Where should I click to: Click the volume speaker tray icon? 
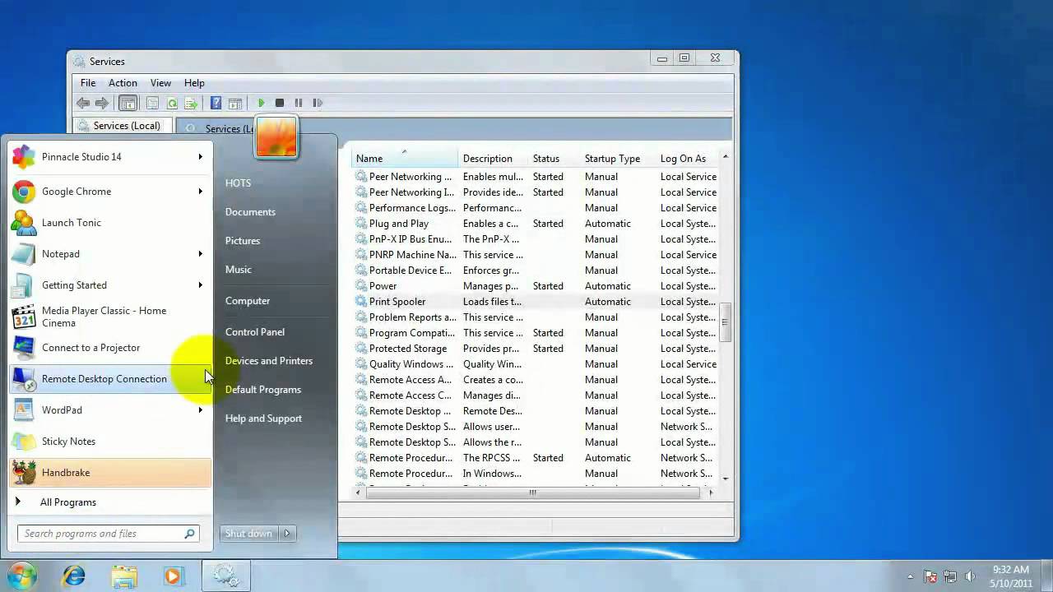970,576
